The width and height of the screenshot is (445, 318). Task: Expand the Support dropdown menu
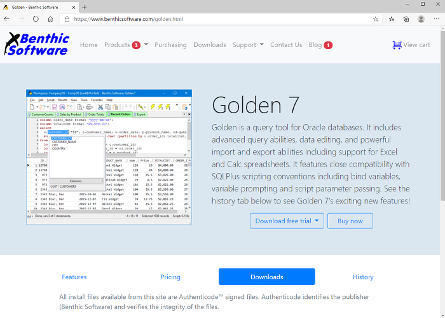(248, 45)
